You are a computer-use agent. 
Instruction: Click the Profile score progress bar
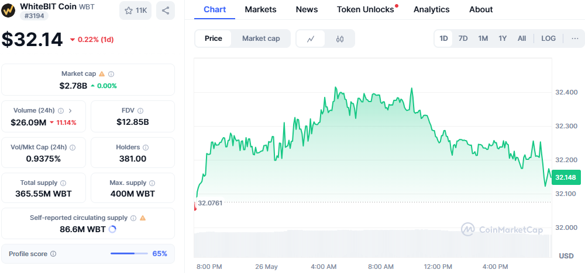[129, 254]
